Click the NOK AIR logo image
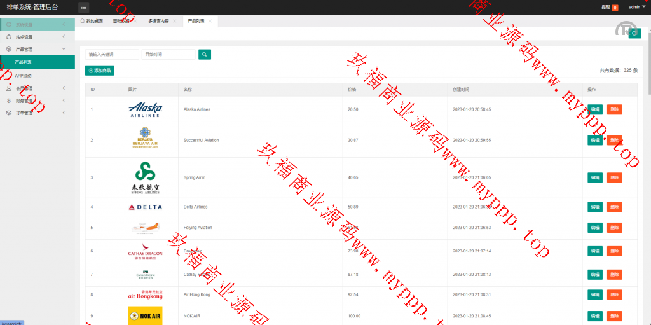 (145, 316)
